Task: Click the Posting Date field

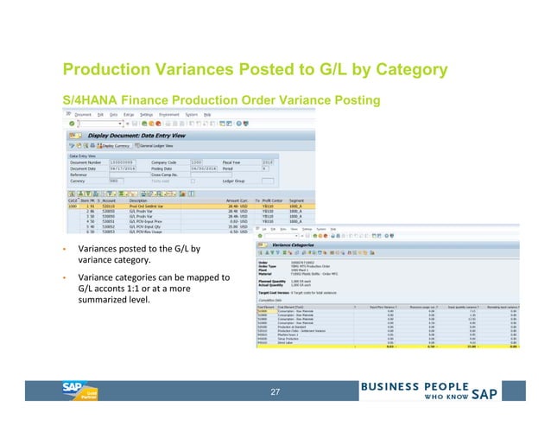Action: coord(204,168)
